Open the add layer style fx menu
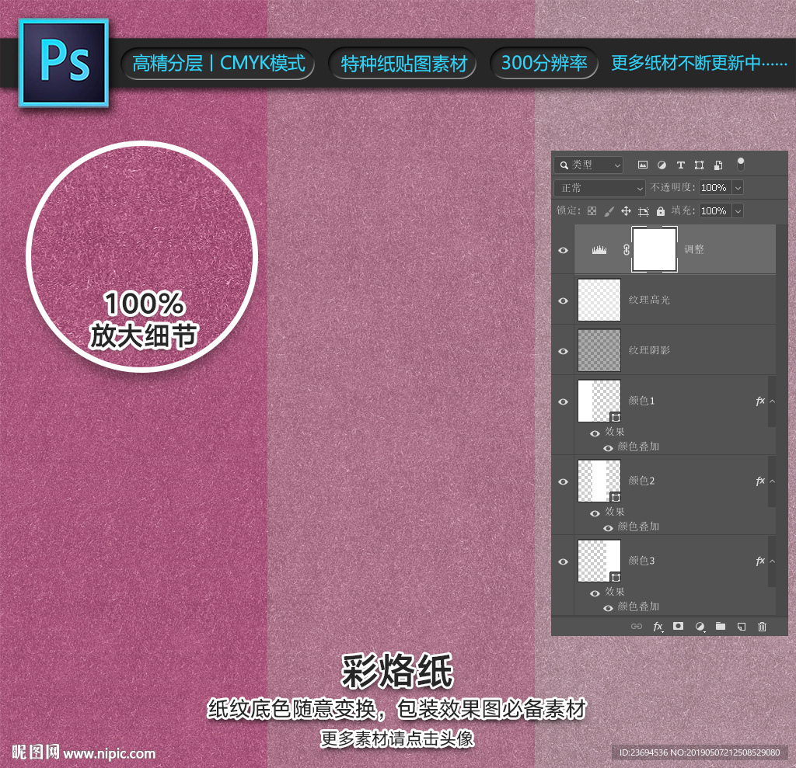Image resolution: width=796 pixels, height=768 pixels. pyautogui.click(x=658, y=627)
